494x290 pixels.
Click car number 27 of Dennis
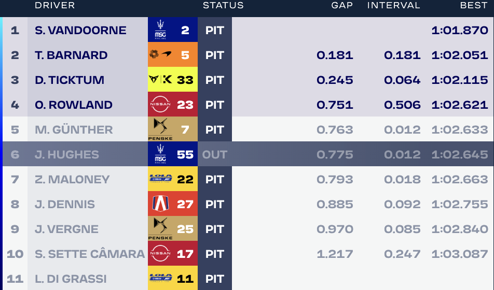click(185, 204)
